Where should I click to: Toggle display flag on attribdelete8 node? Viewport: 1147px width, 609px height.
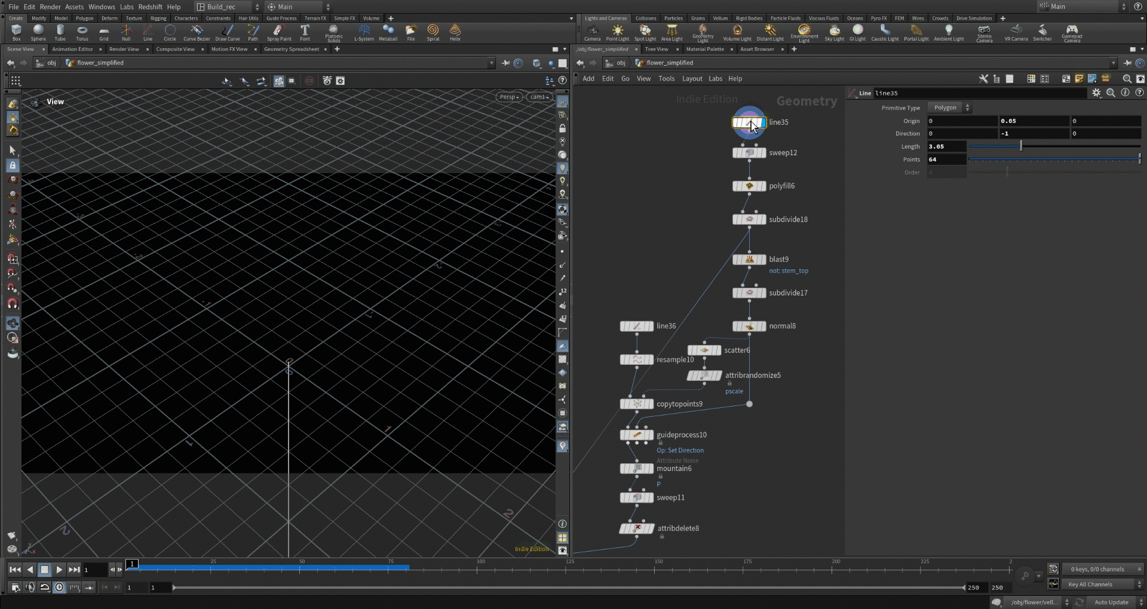click(x=650, y=528)
